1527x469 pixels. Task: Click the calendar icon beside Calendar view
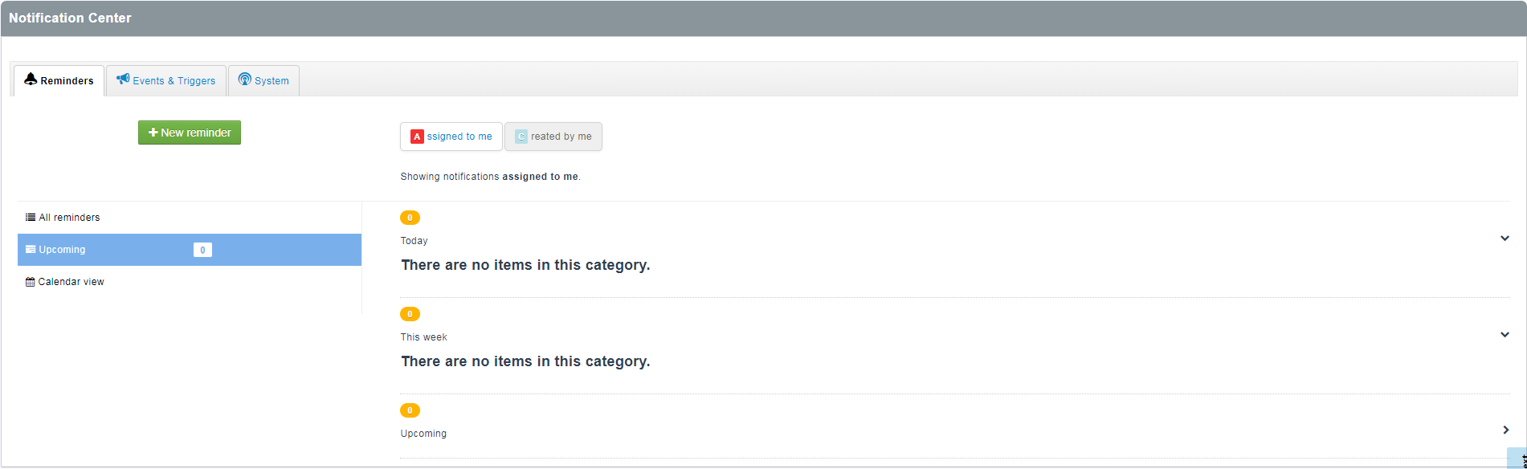[31, 282]
